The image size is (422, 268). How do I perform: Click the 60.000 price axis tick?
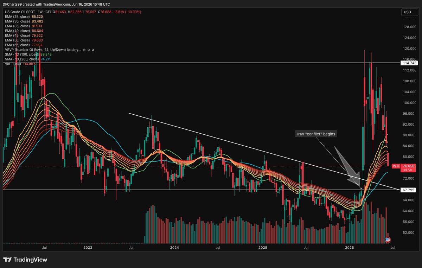408,211
